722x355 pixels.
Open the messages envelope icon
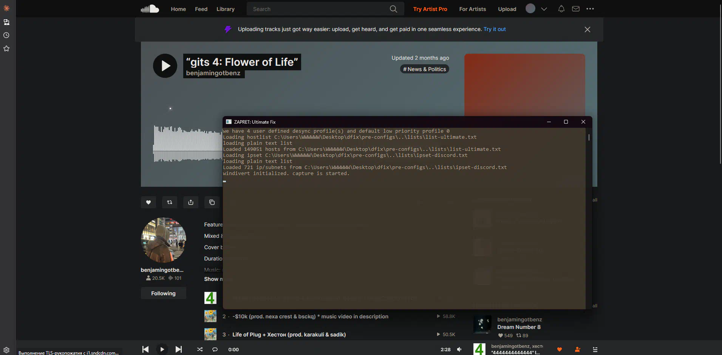click(575, 9)
